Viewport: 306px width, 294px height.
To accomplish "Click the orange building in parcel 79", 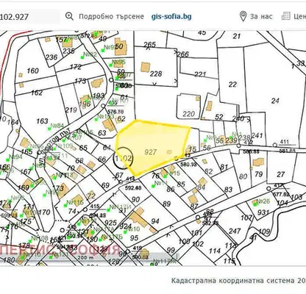I will coord(258,162).
